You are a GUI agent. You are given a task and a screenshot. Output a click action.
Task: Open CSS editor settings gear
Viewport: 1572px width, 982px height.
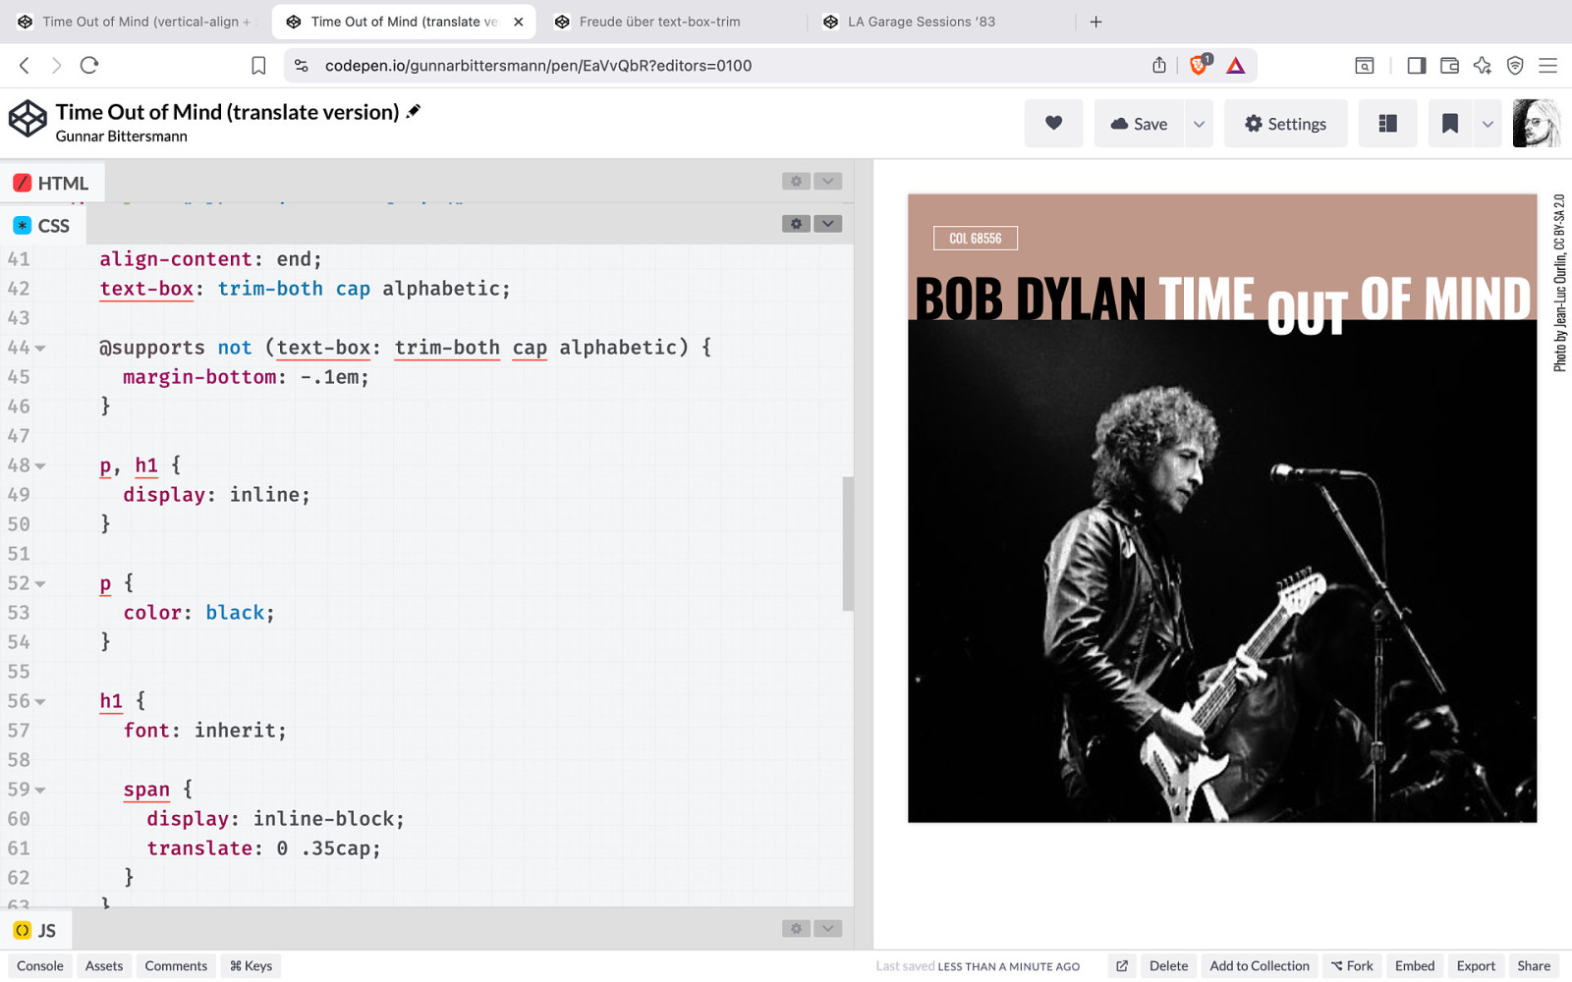click(796, 224)
